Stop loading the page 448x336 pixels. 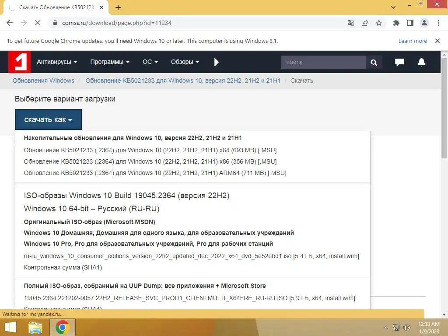[x=38, y=23]
